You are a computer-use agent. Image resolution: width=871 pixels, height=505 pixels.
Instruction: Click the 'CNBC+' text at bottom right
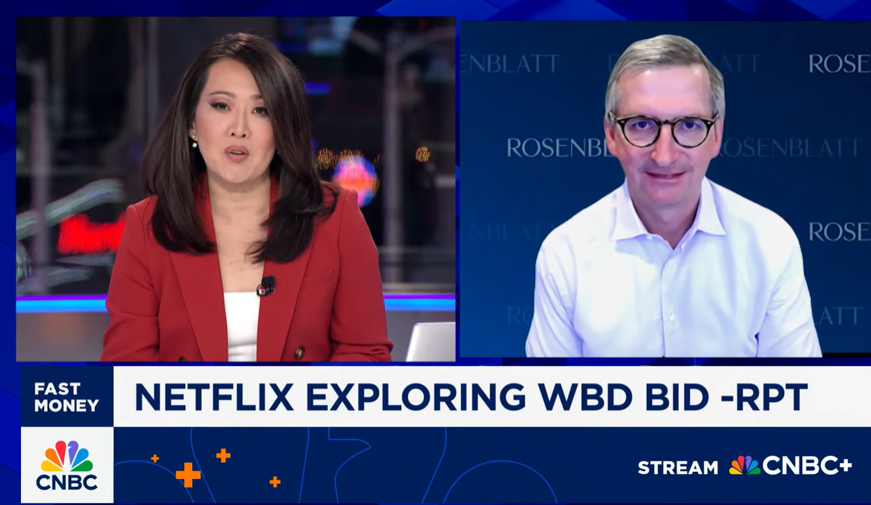coord(807,466)
